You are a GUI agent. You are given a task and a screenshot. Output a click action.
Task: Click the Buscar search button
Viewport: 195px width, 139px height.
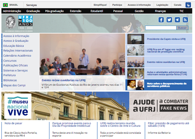[182, 28]
